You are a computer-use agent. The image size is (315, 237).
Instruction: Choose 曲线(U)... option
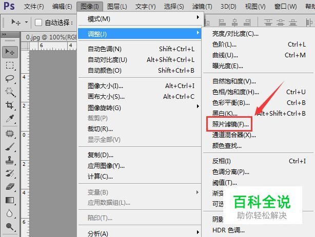(x=259, y=55)
